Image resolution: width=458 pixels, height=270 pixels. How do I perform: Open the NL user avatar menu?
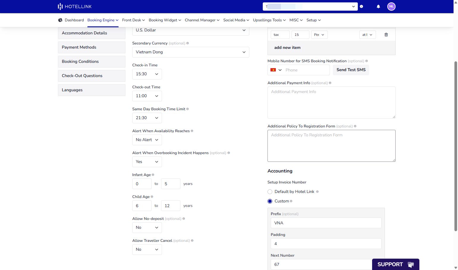coord(391,7)
